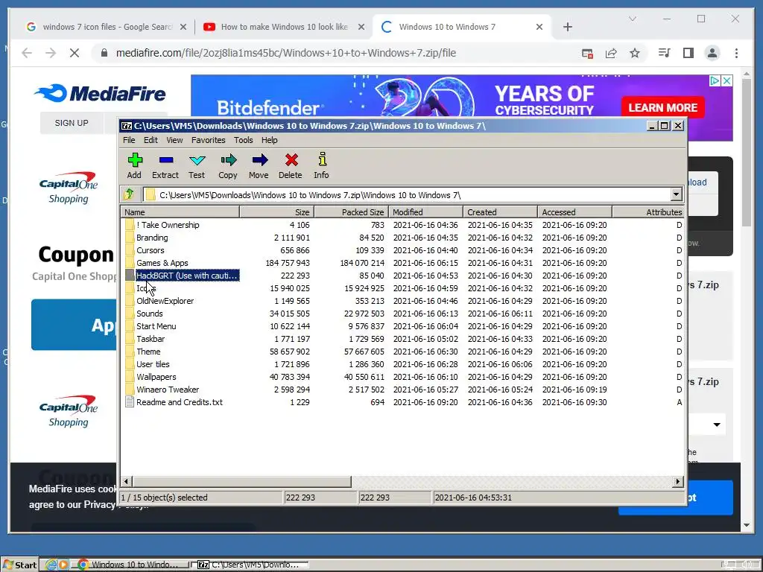
Task: Click Chrome page vertical scrollbar thumb
Action: pos(747,153)
